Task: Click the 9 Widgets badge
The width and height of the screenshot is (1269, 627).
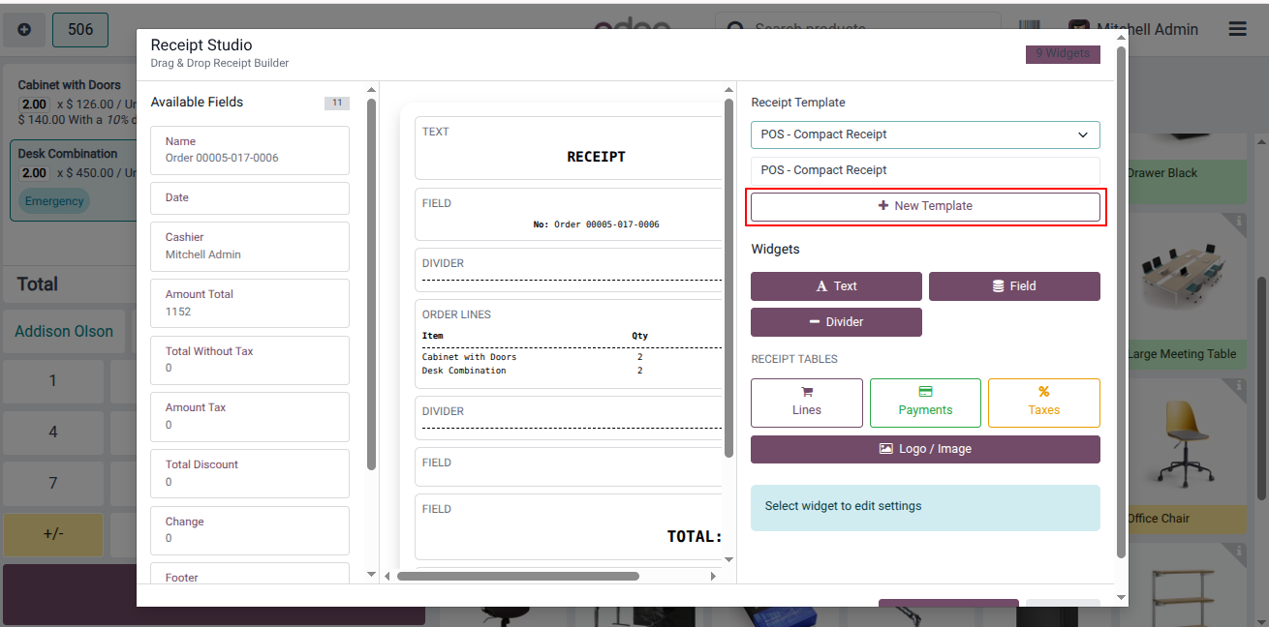Action: (x=1063, y=54)
